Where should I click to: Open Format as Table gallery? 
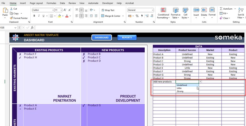pos(176,13)
